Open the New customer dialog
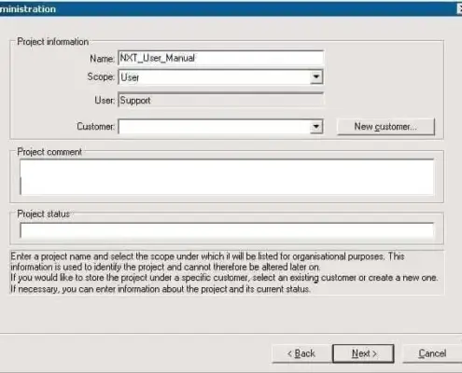The width and height of the screenshot is (462, 373). pyautogui.click(x=385, y=127)
